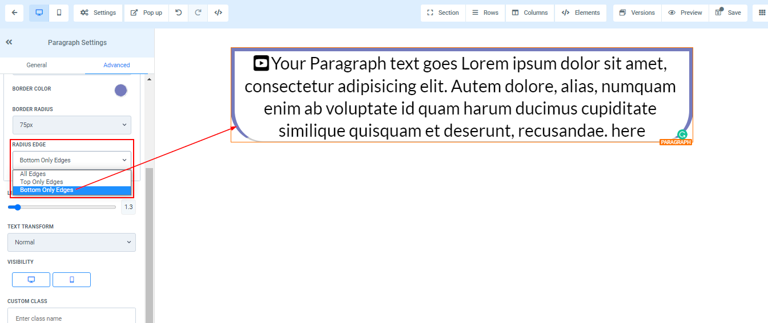The width and height of the screenshot is (768, 323).
Task: Switch to the General tab
Action: pyautogui.click(x=37, y=65)
